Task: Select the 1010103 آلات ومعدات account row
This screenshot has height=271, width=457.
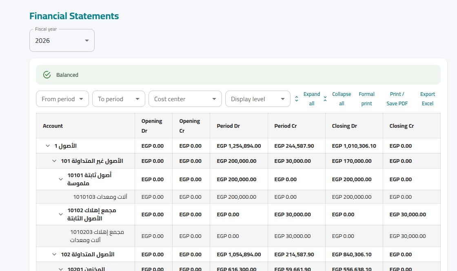Action: (238, 197)
